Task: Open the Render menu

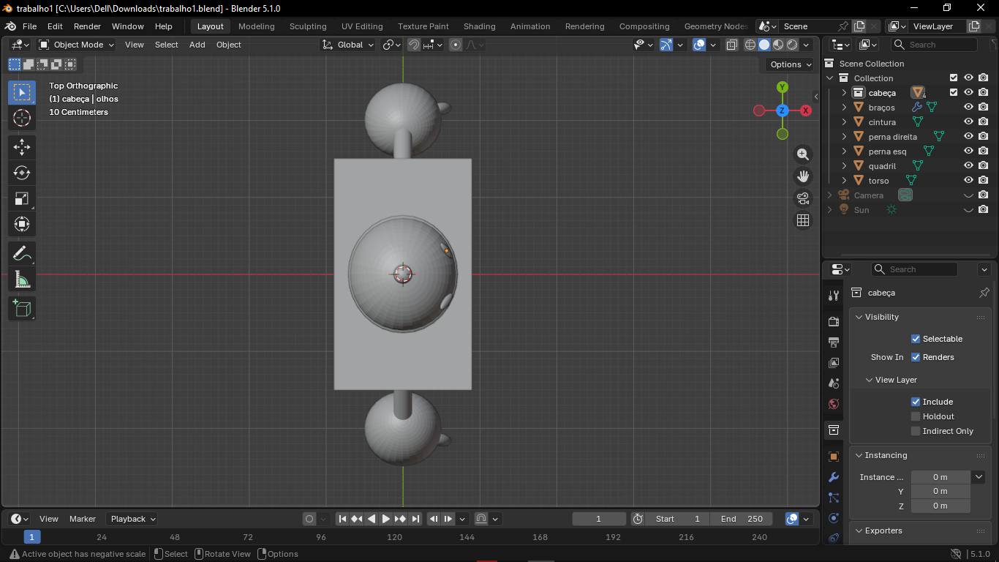Action: tap(87, 26)
